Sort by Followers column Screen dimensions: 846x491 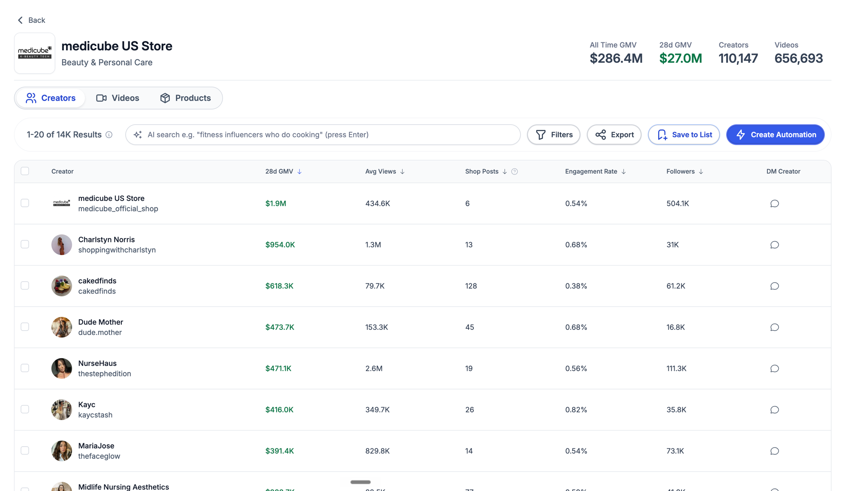click(x=685, y=171)
